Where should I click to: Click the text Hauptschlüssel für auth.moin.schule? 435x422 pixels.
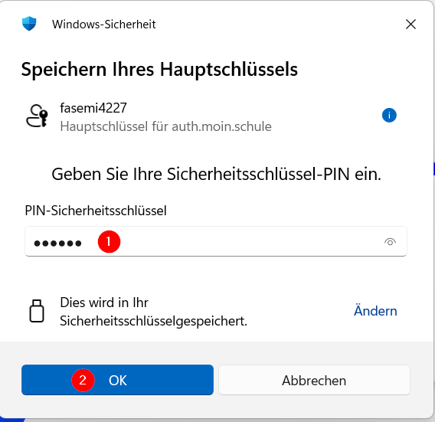point(165,126)
